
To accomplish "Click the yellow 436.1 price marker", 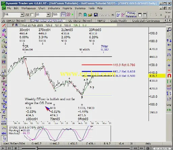I will pyautogui.click(x=156, y=76).
